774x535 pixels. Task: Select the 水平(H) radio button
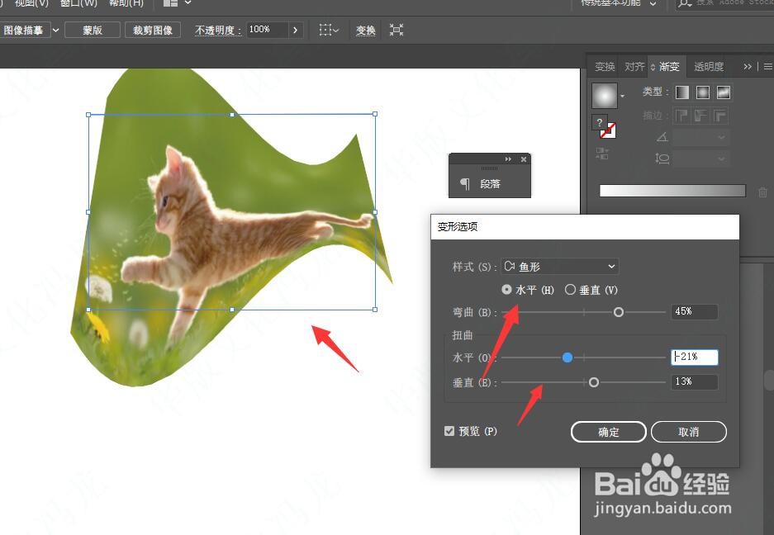[507, 289]
